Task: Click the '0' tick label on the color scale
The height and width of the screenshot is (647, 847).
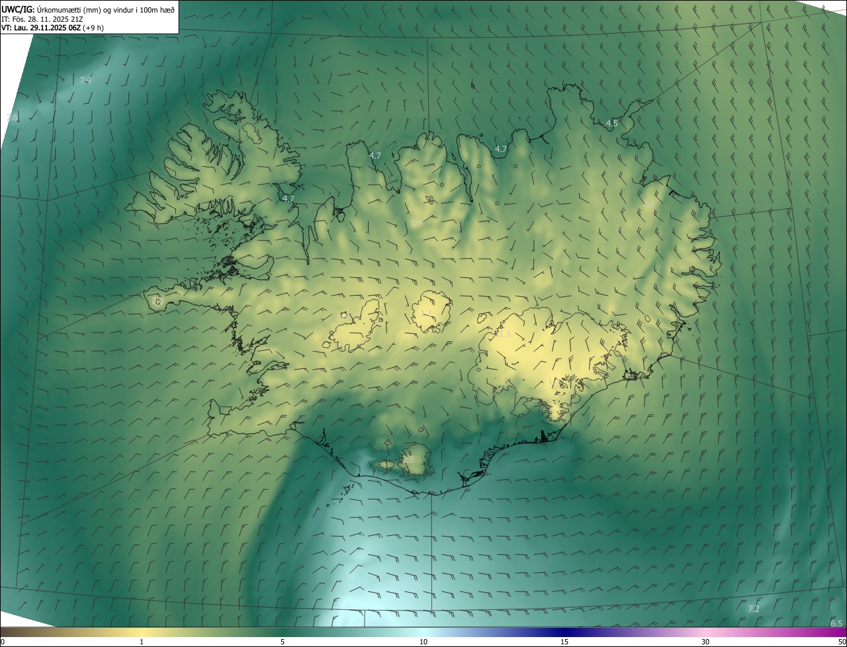Action: (x=3, y=642)
